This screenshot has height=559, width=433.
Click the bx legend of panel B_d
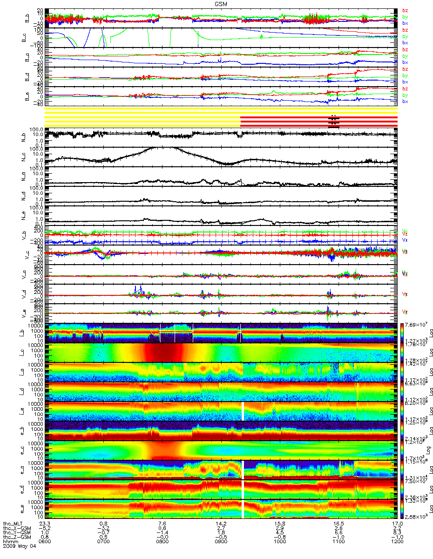point(405,82)
